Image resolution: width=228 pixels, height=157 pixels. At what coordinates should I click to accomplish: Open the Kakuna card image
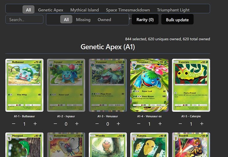149,145
